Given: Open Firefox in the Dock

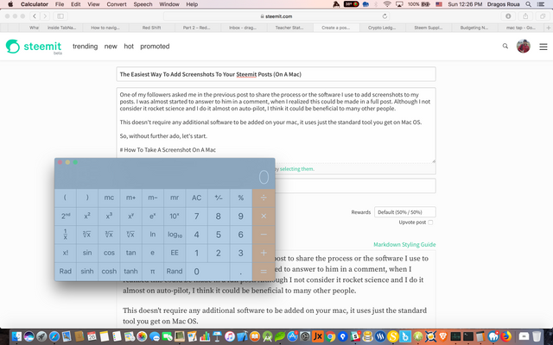Looking at the screenshot, I should (505, 336).
